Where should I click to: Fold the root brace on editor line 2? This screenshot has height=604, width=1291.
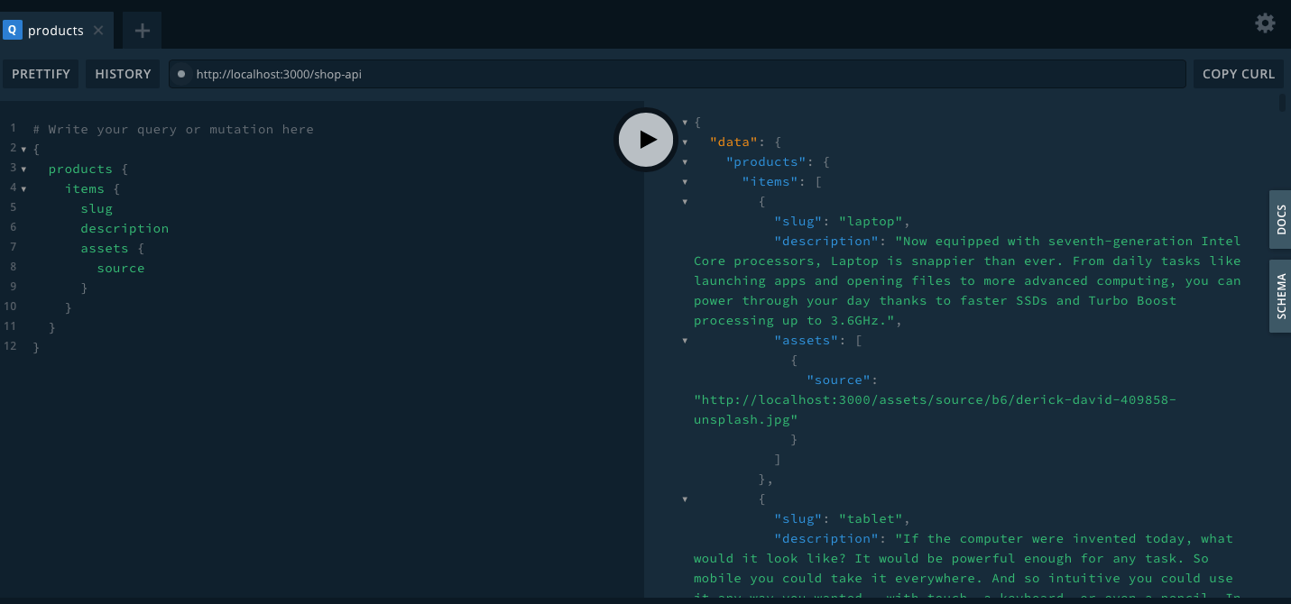[24, 150]
